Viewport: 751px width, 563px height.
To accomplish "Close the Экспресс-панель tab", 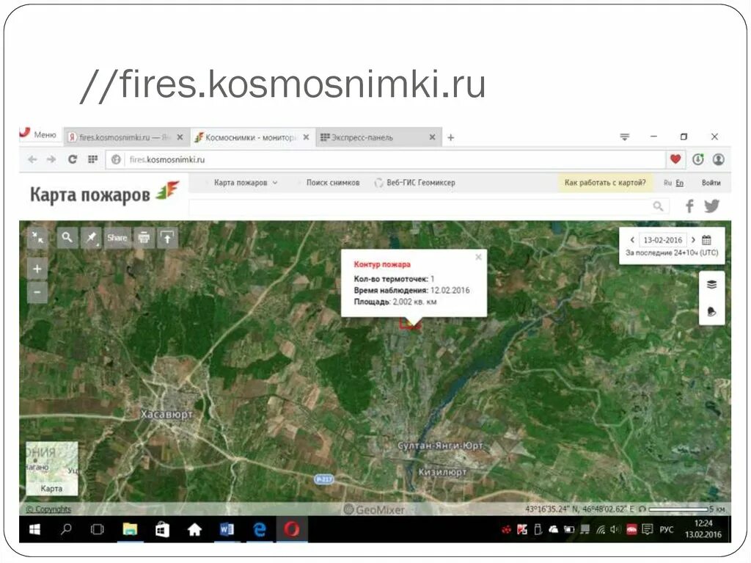I will (x=432, y=137).
